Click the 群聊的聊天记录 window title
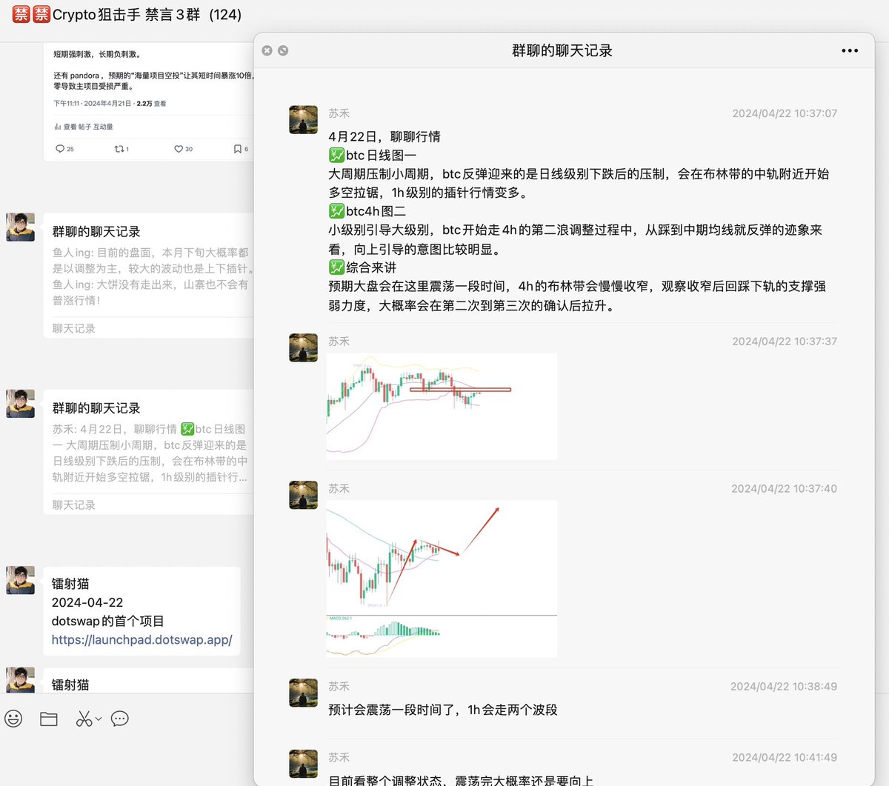The image size is (889, 786). pos(562,50)
